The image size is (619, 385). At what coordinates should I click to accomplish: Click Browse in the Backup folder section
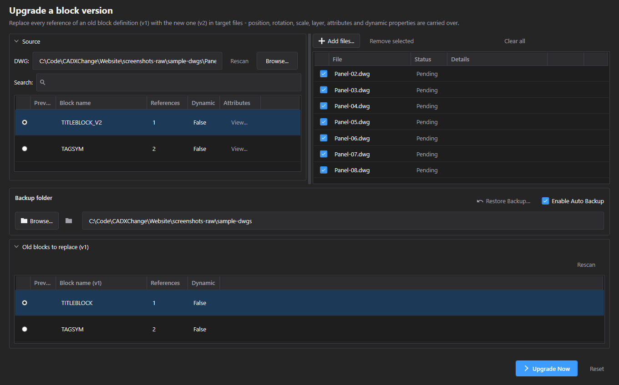coord(37,221)
